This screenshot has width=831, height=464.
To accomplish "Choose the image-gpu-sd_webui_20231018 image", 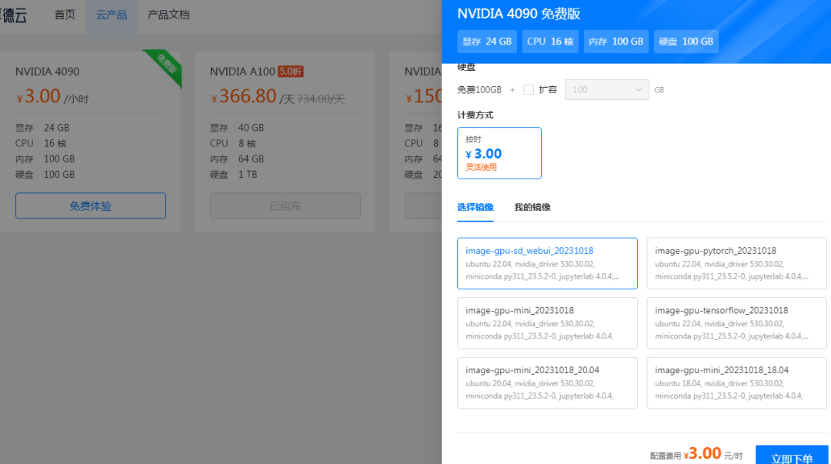I will point(547,263).
